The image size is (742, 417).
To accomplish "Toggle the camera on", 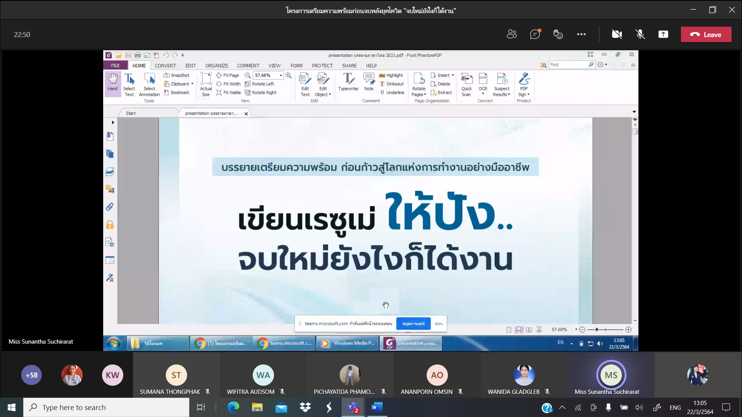I will point(617,34).
